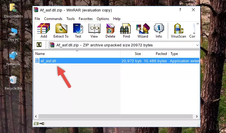The image size is (226, 133).
Task: Click the Delete toolbar icon
Action: (110, 31)
